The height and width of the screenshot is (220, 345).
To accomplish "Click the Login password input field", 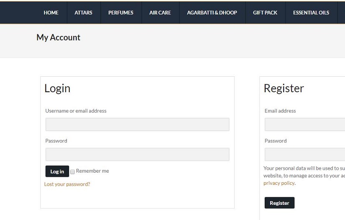I will click(x=137, y=154).
